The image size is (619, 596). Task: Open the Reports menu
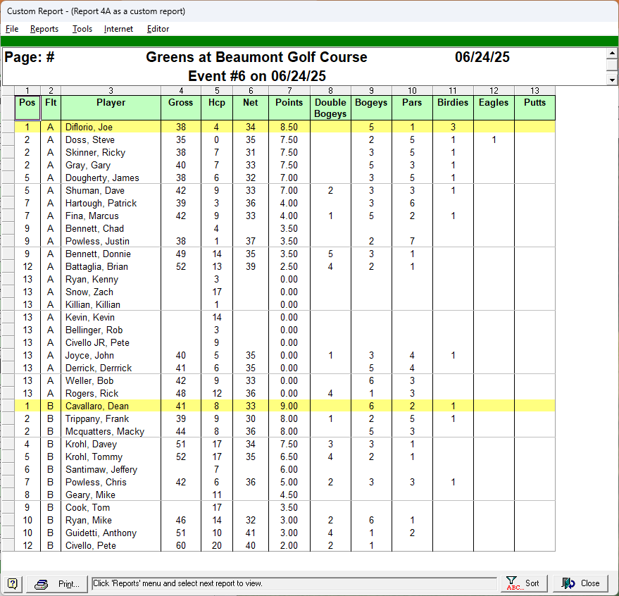coord(44,29)
